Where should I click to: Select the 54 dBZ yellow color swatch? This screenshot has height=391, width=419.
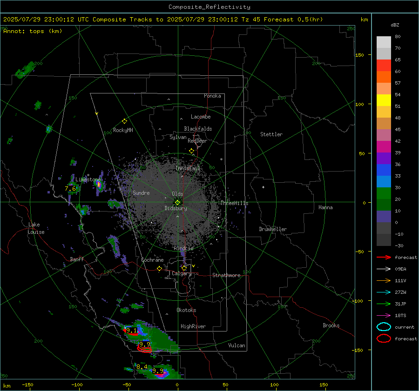[384, 100]
